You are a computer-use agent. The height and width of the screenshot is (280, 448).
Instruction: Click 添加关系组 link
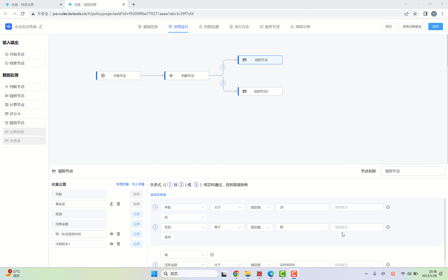(158, 195)
